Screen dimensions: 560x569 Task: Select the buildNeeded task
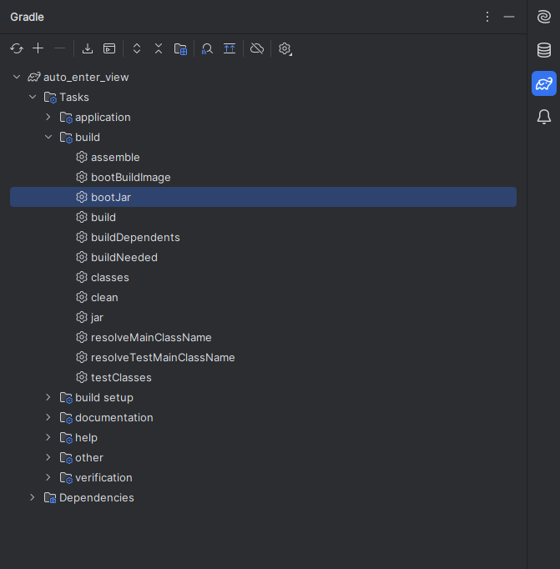(263, 257)
